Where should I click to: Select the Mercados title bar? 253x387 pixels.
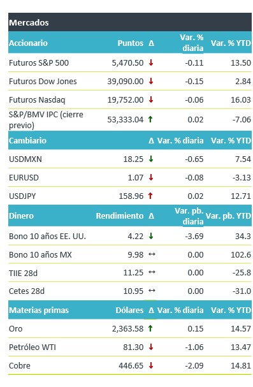pos(130,22)
